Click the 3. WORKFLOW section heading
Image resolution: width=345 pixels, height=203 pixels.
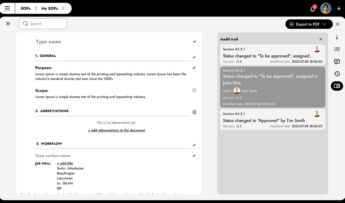pos(49,144)
